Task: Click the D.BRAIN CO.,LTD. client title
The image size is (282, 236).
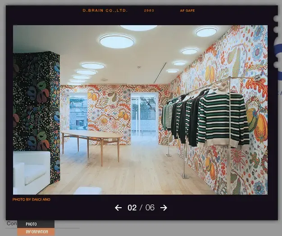Action: [x=105, y=10]
